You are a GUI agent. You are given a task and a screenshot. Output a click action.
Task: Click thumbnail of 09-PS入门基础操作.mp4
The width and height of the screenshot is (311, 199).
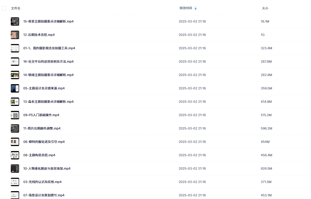point(15,115)
